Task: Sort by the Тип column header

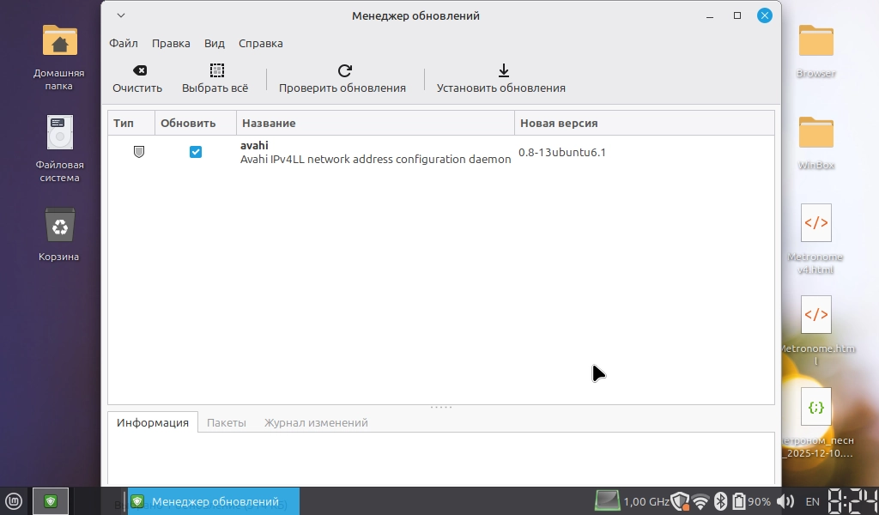Action: click(x=131, y=123)
